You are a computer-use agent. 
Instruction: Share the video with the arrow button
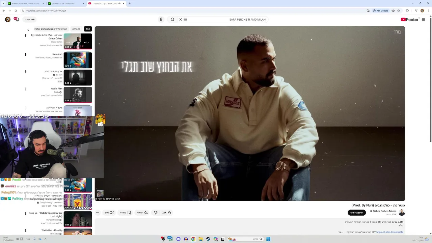(142, 213)
